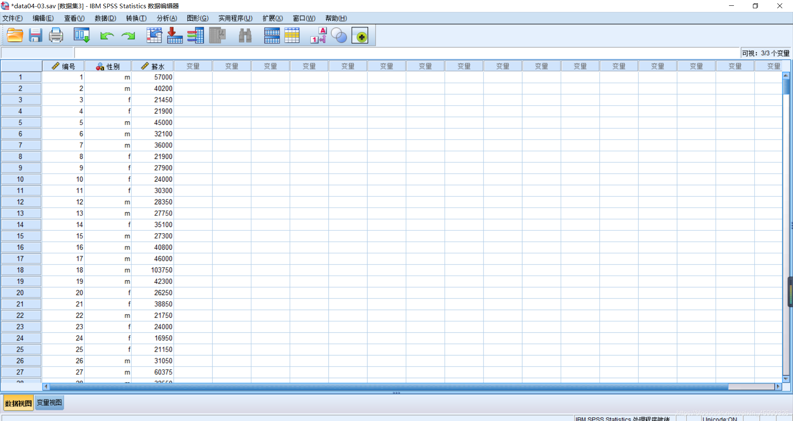Open the 转换 menu

click(136, 18)
